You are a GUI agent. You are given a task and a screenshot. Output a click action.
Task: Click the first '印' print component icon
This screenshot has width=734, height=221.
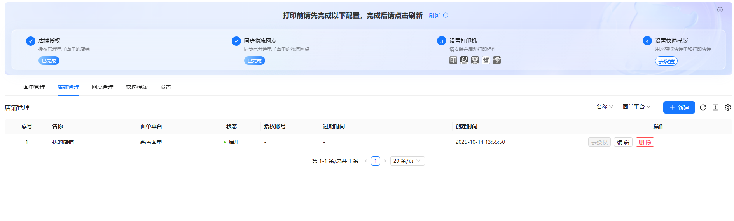point(453,60)
